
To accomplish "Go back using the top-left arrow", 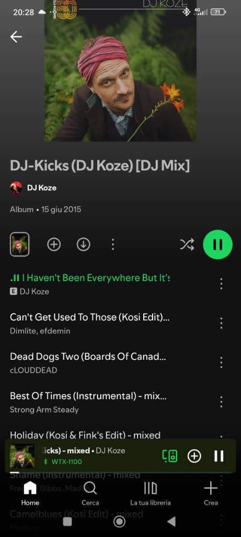I will (x=16, y=37).
